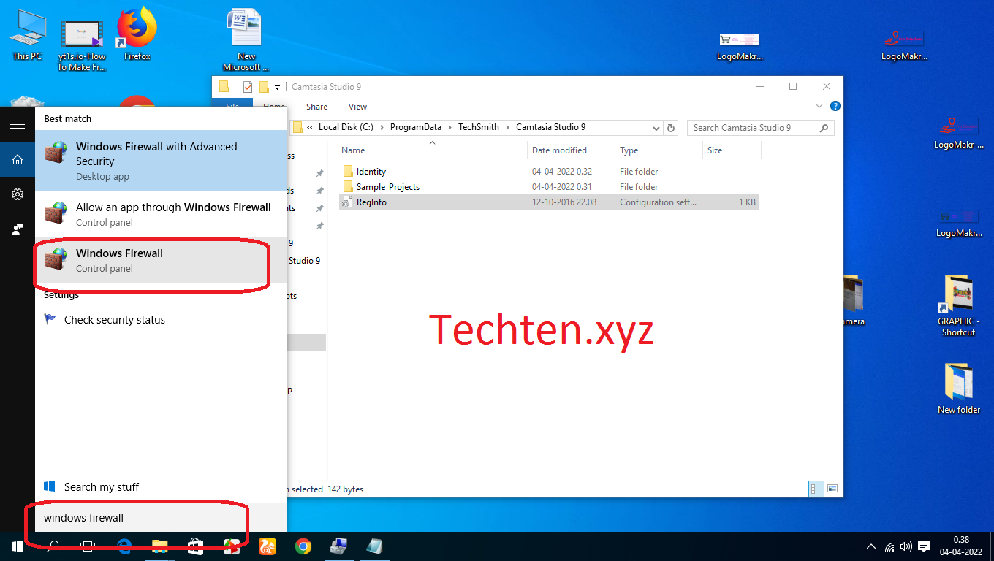Click the taskbar clock and date

[x=961, y=546]
